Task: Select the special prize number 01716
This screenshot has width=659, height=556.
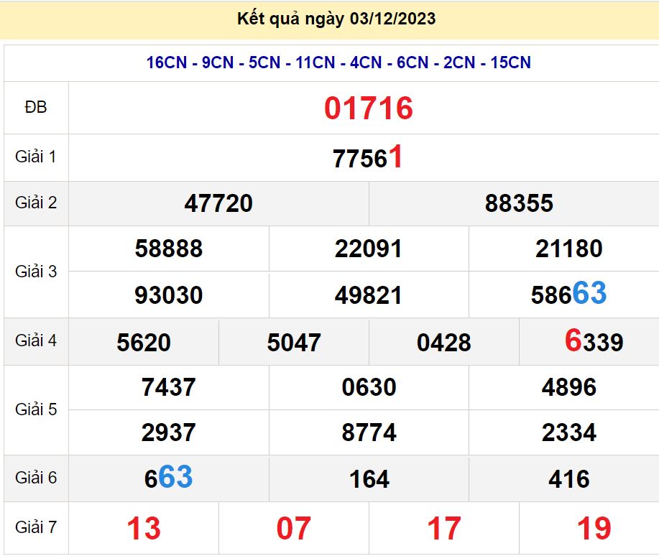Action: pyautogui.click(x=368, y=108)
